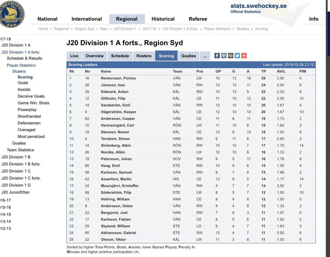Open sidebar Assists statistics
The height and width of the screenshot is (257, 330).
[x=24, y=89]
